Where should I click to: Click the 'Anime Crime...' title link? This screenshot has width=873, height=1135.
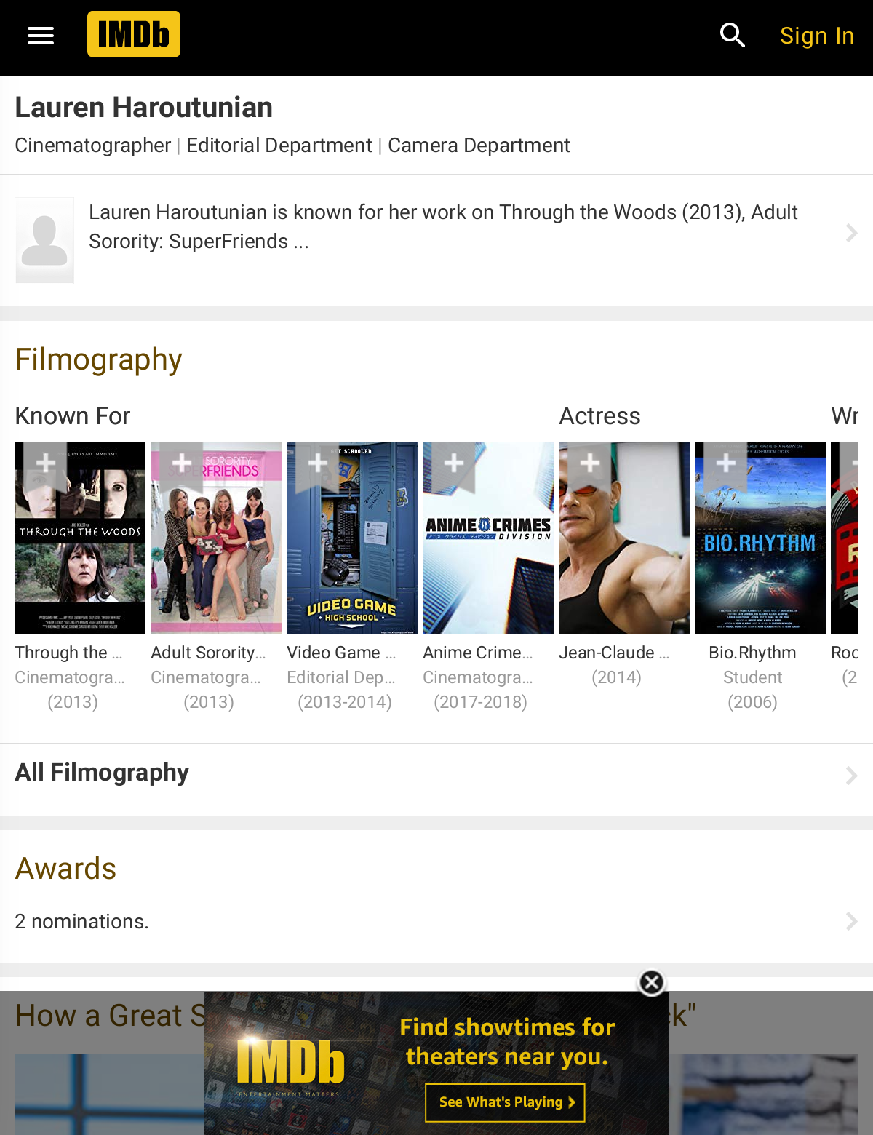(478, 653)
